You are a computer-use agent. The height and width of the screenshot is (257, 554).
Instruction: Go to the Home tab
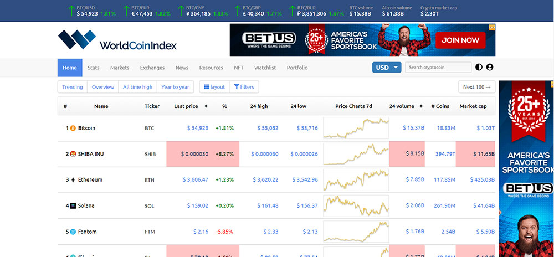tap(70, 68)
